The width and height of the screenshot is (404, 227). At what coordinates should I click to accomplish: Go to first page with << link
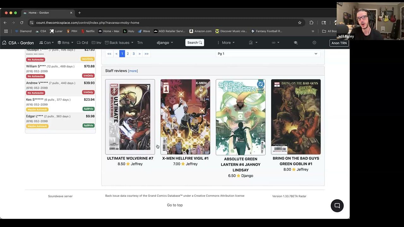[x=109, y=54]
